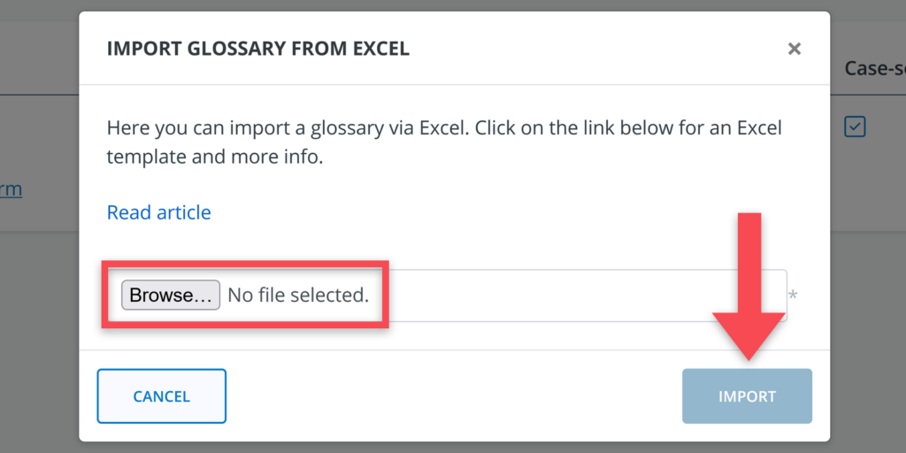Click the Browse… file button
906x453 pixels.
click(x=171, y=295)
